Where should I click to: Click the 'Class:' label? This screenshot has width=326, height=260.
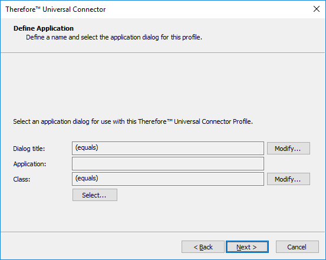(x=22, y=179)
